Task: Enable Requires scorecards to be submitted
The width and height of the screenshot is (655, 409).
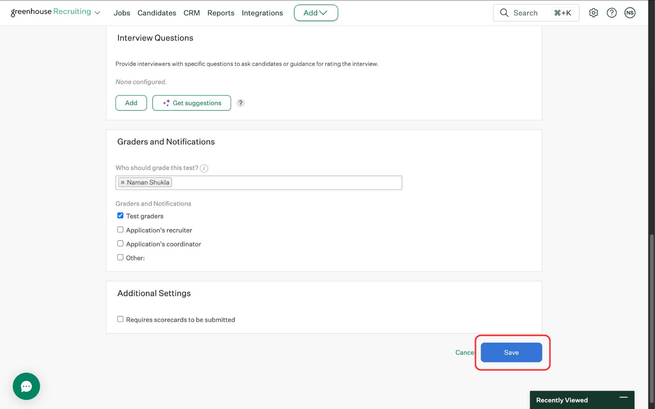Action: pos(120,319)
